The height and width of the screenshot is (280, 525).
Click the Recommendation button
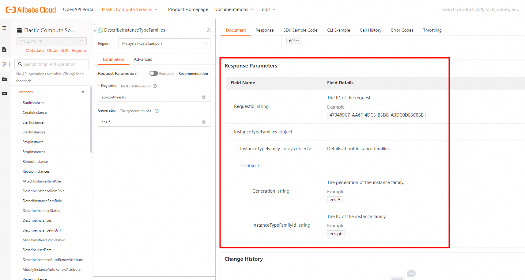(193, 74)
